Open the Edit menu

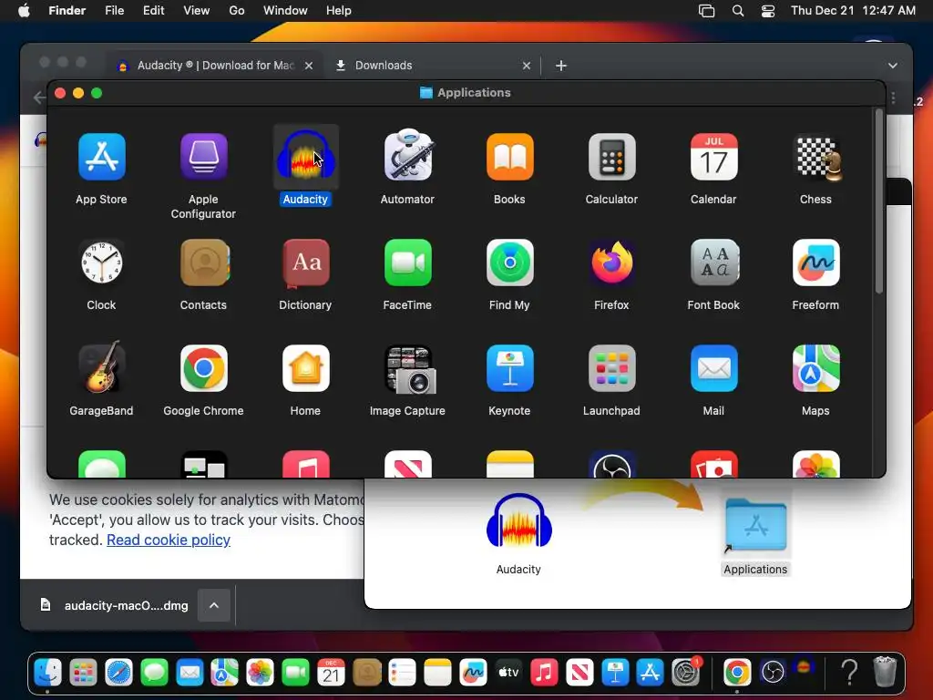click(x=153, y=11)
